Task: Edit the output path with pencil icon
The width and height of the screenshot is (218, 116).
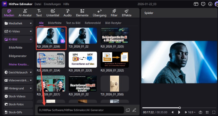Action: (134, 110)
